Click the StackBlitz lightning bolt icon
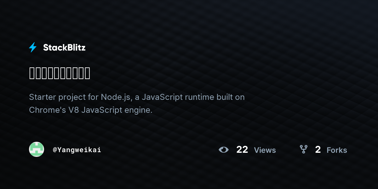Viewport: 378px width, 189px height. [33, 48]
